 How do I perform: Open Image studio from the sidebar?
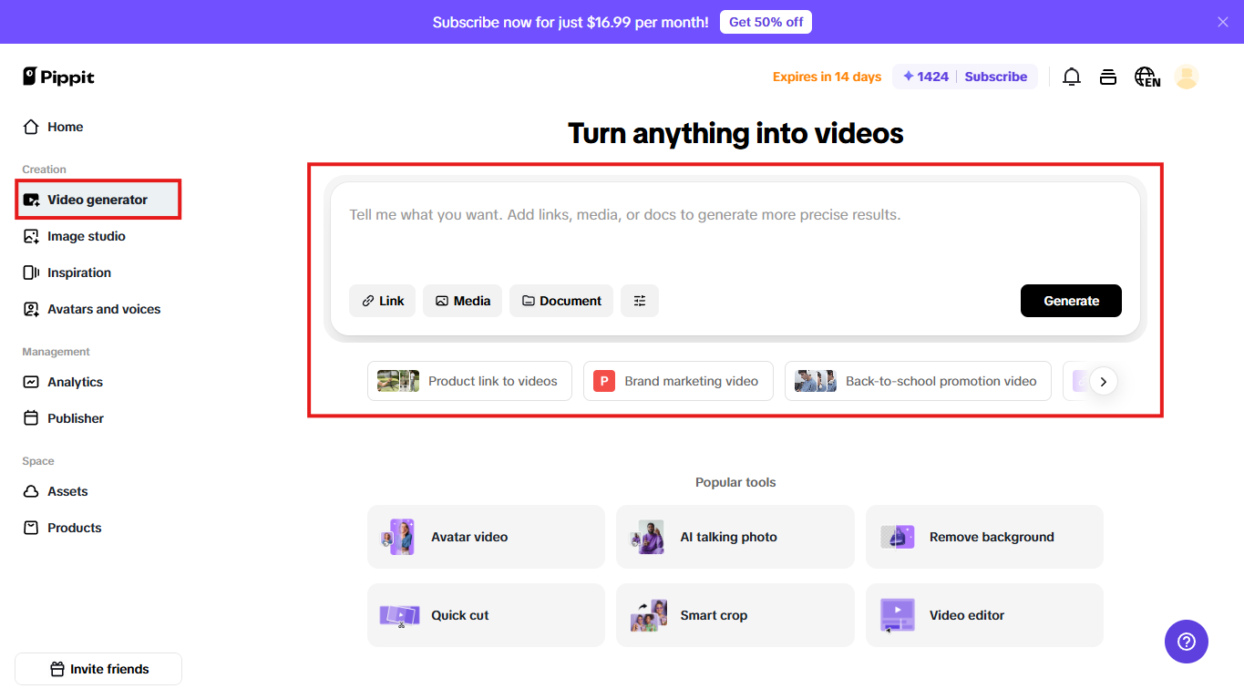pos(86,236)
